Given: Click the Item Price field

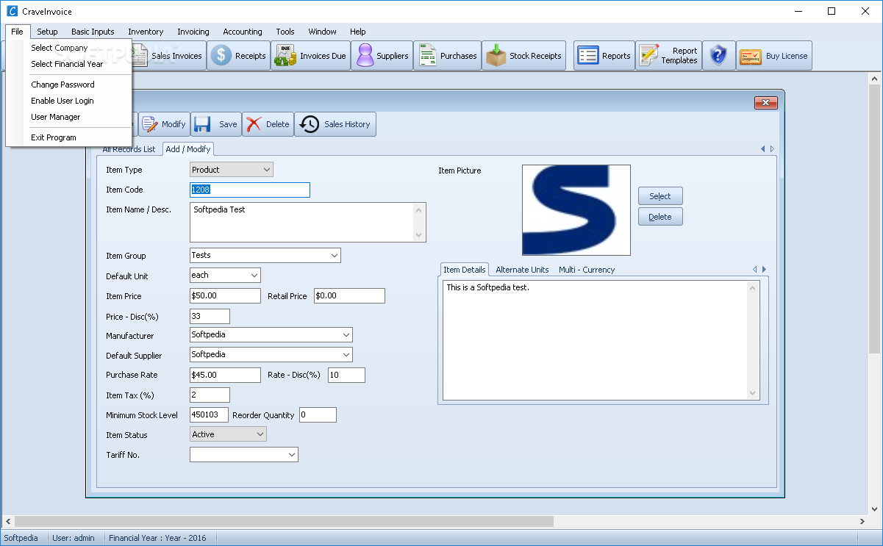Looking at the screenshot, I should pos(225,295).
